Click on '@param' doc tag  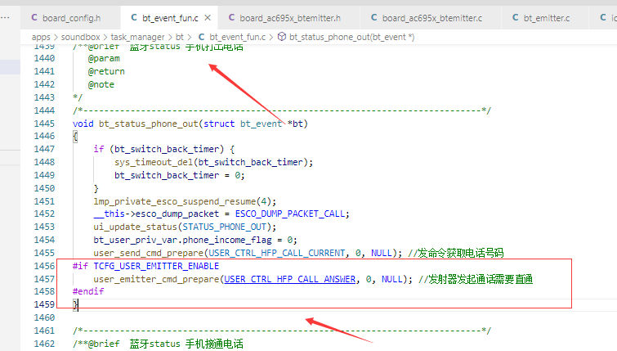tap(104, 58)
